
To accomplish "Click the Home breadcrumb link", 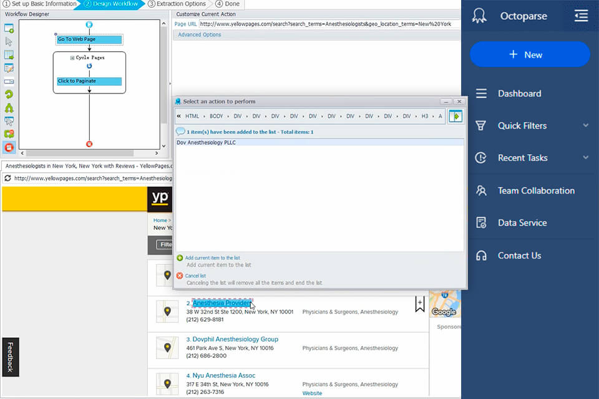I will coord(160,220).
